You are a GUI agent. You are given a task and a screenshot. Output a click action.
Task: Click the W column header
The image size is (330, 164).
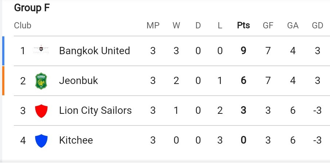point(176,25)
